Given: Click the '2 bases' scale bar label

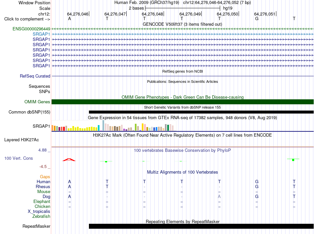Looking at the screenshot, I should point(136,8).
